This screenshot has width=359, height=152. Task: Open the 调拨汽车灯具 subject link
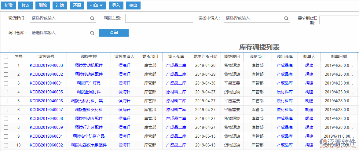89,83
